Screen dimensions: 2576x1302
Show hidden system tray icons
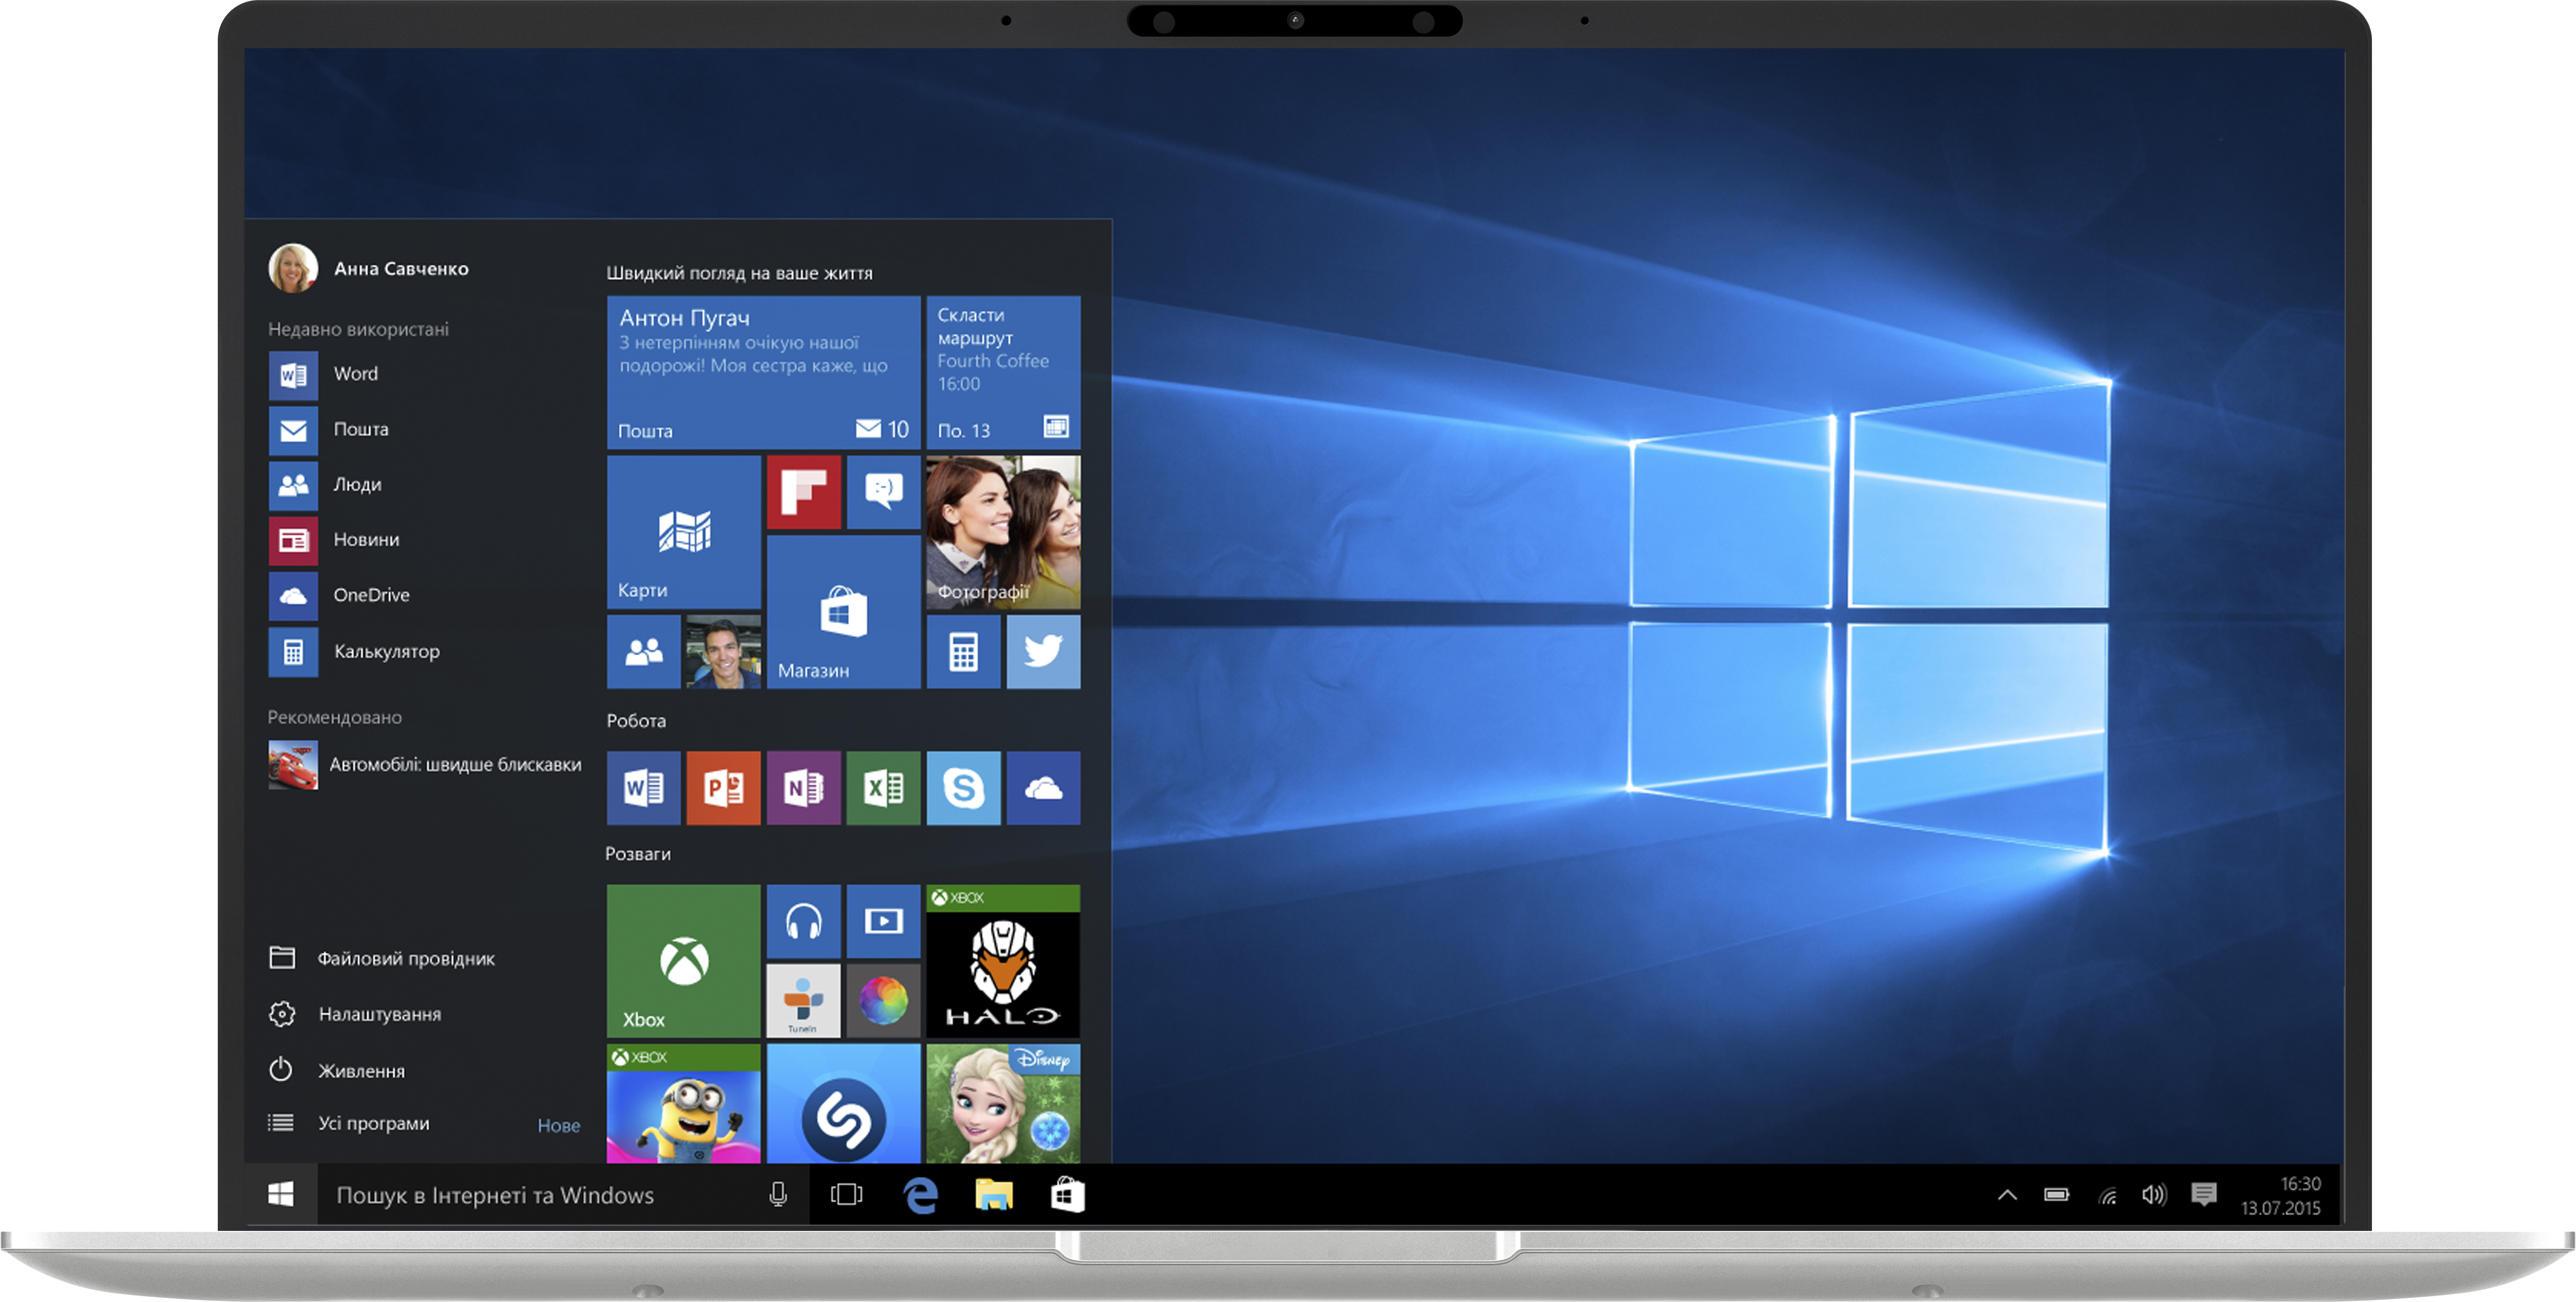coord(2006,1195)
